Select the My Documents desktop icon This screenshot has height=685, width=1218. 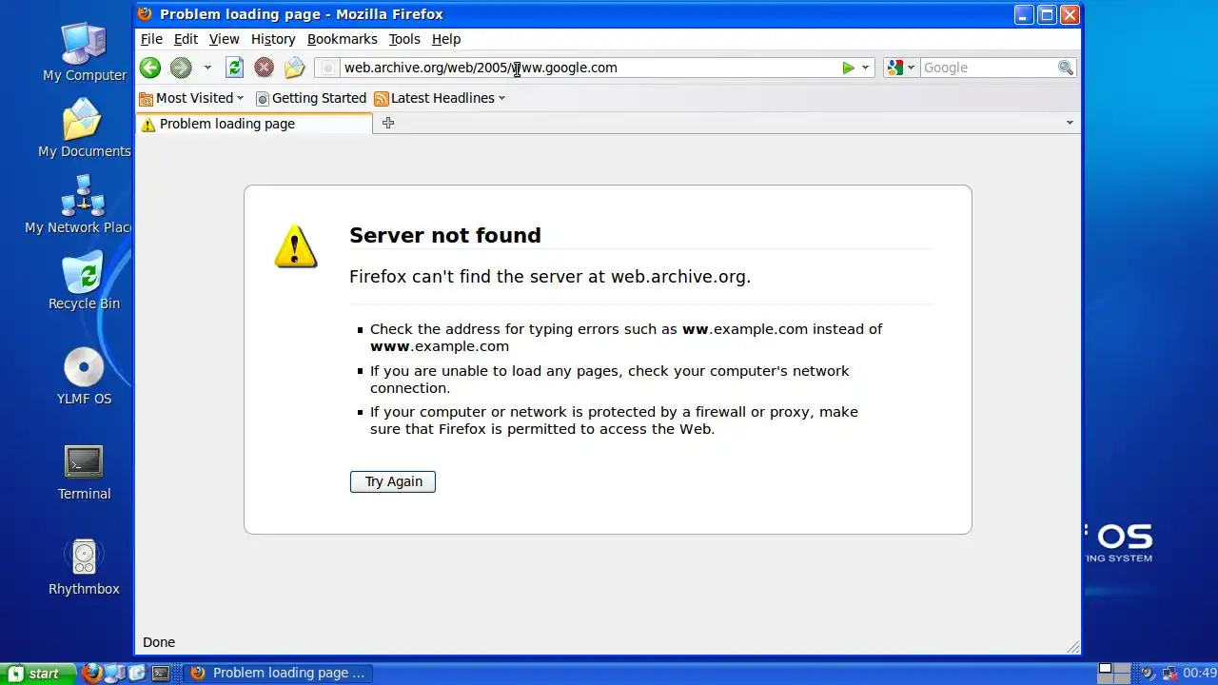click(x=85, y=128)
